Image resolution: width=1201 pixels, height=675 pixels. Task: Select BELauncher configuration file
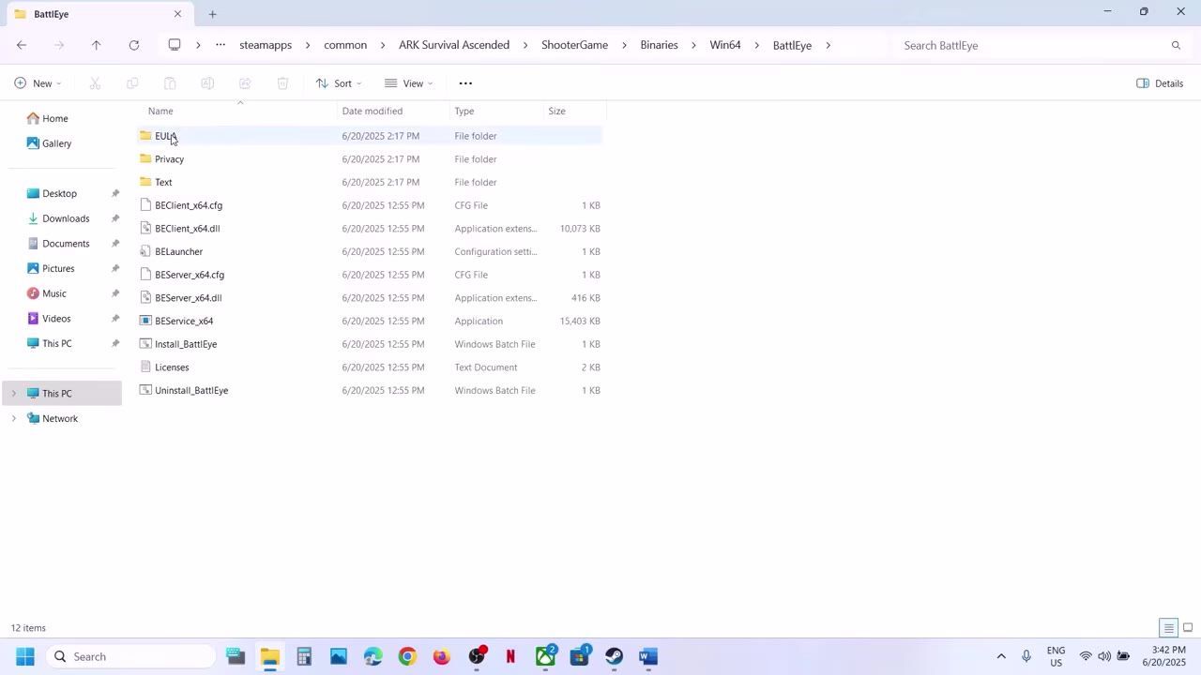(x=370, y=251)
